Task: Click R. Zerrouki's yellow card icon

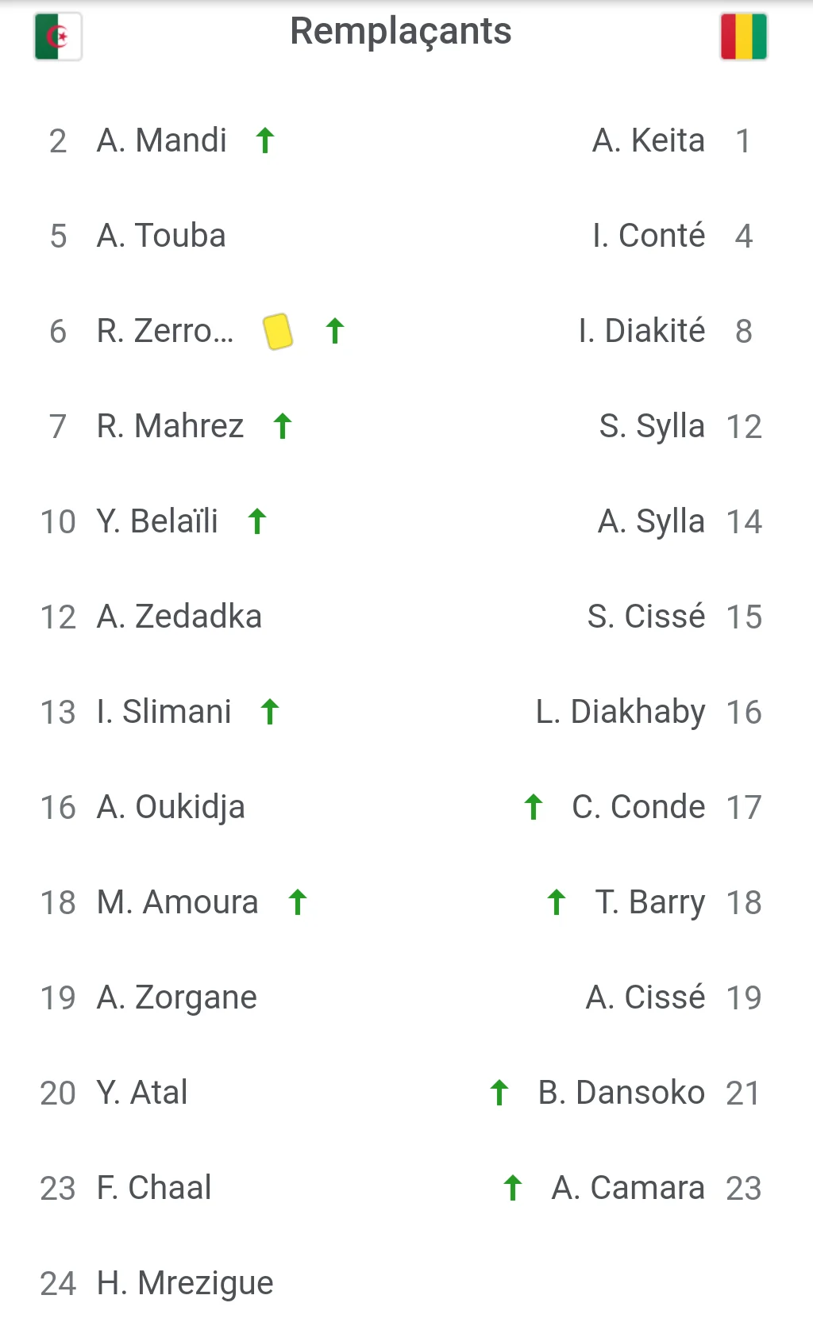Action: tap(278, 331)
